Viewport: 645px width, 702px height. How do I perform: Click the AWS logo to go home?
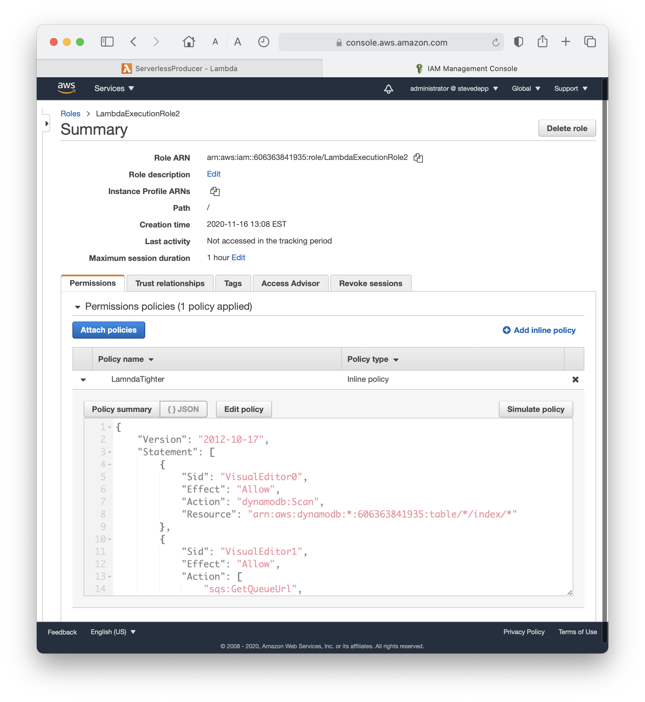[66, 88]
